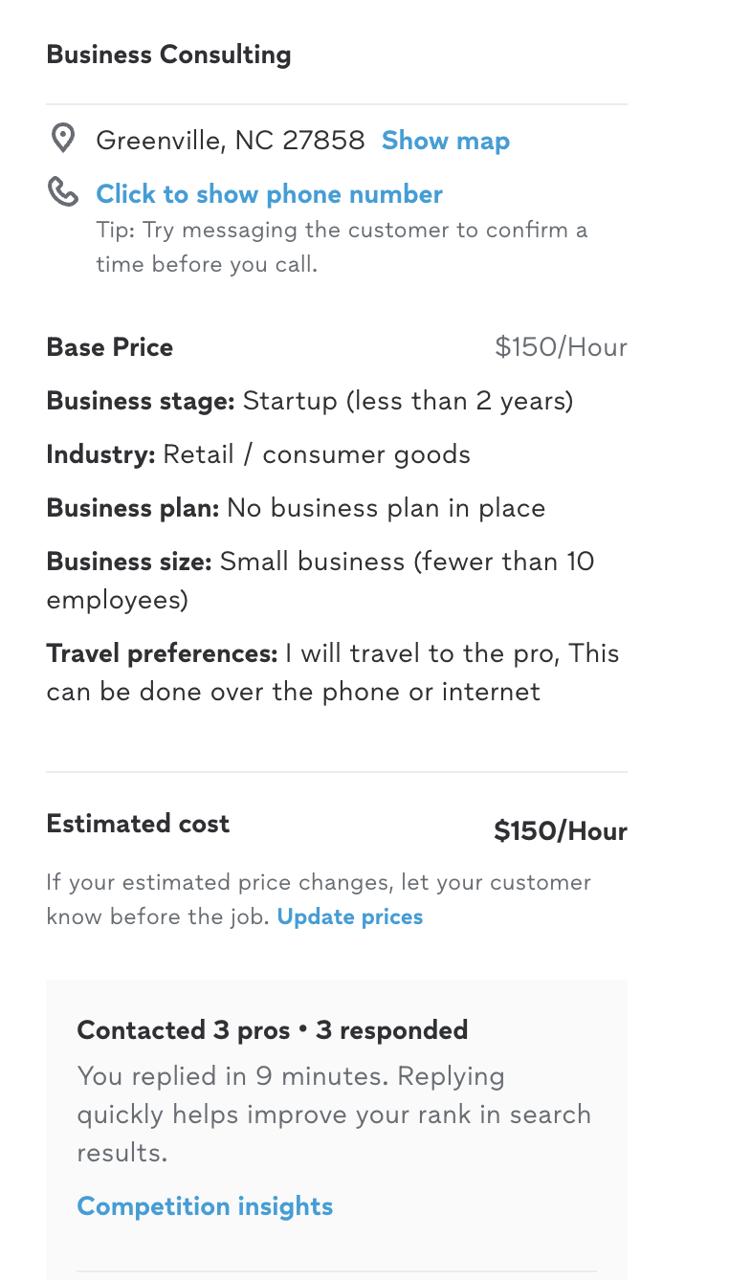
Task: Click the Estimated cost label
Action: tap(138, 824)
